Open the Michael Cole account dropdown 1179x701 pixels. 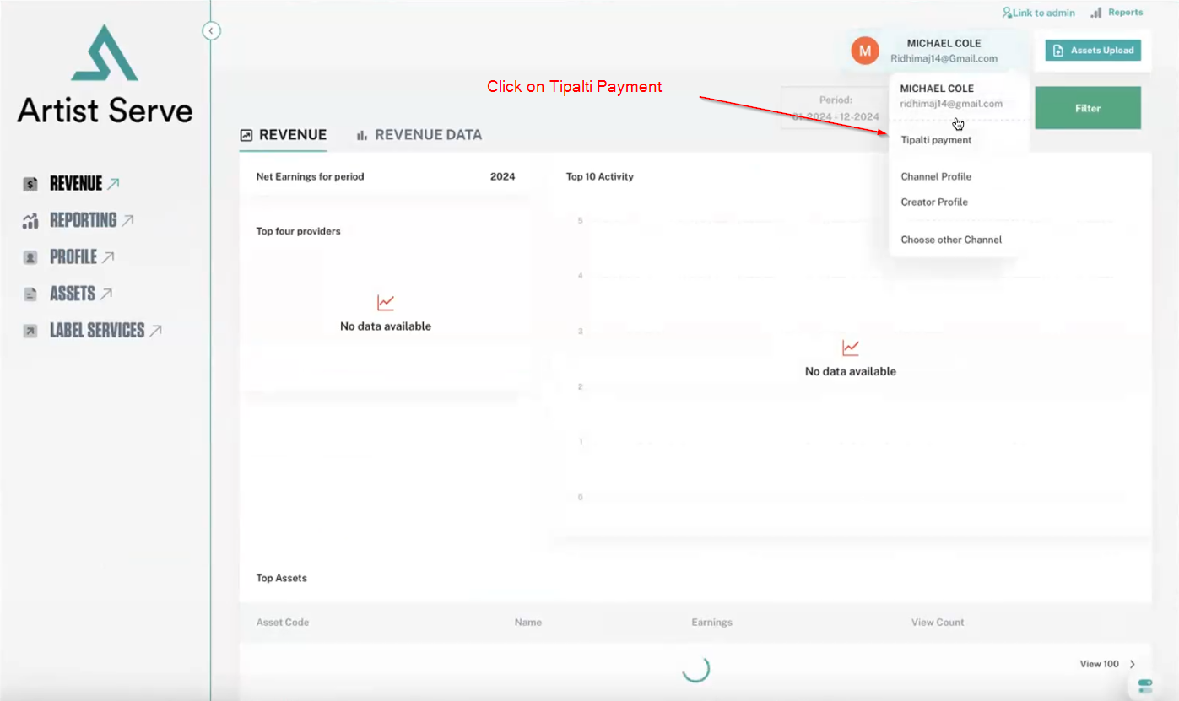pyautogui.click(x=943, y=51)
